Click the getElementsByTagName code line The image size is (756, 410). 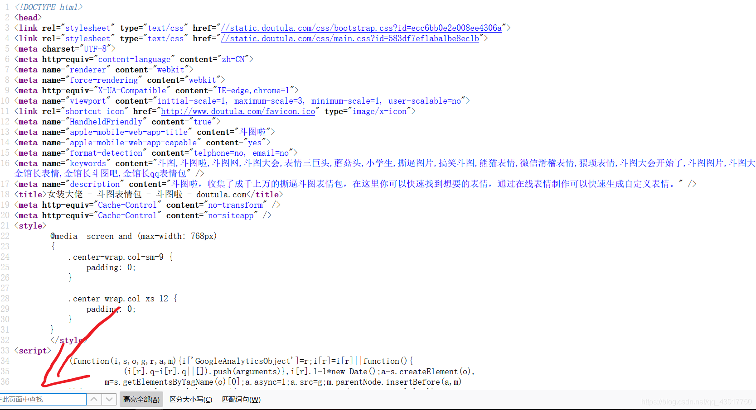(x=283, y=382)
